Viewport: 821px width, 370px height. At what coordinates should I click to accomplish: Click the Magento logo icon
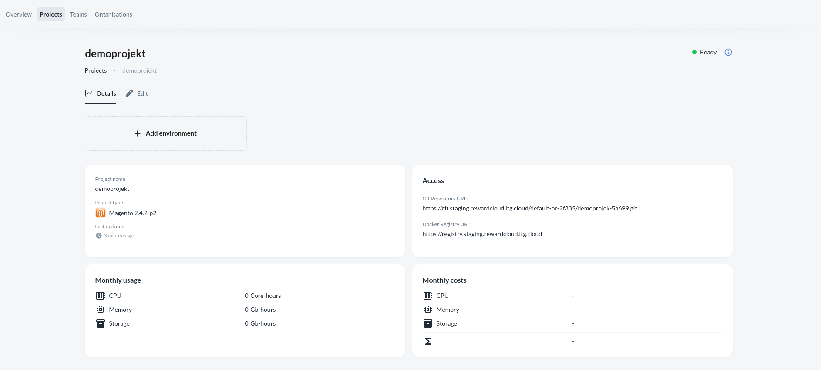[101, 213]
